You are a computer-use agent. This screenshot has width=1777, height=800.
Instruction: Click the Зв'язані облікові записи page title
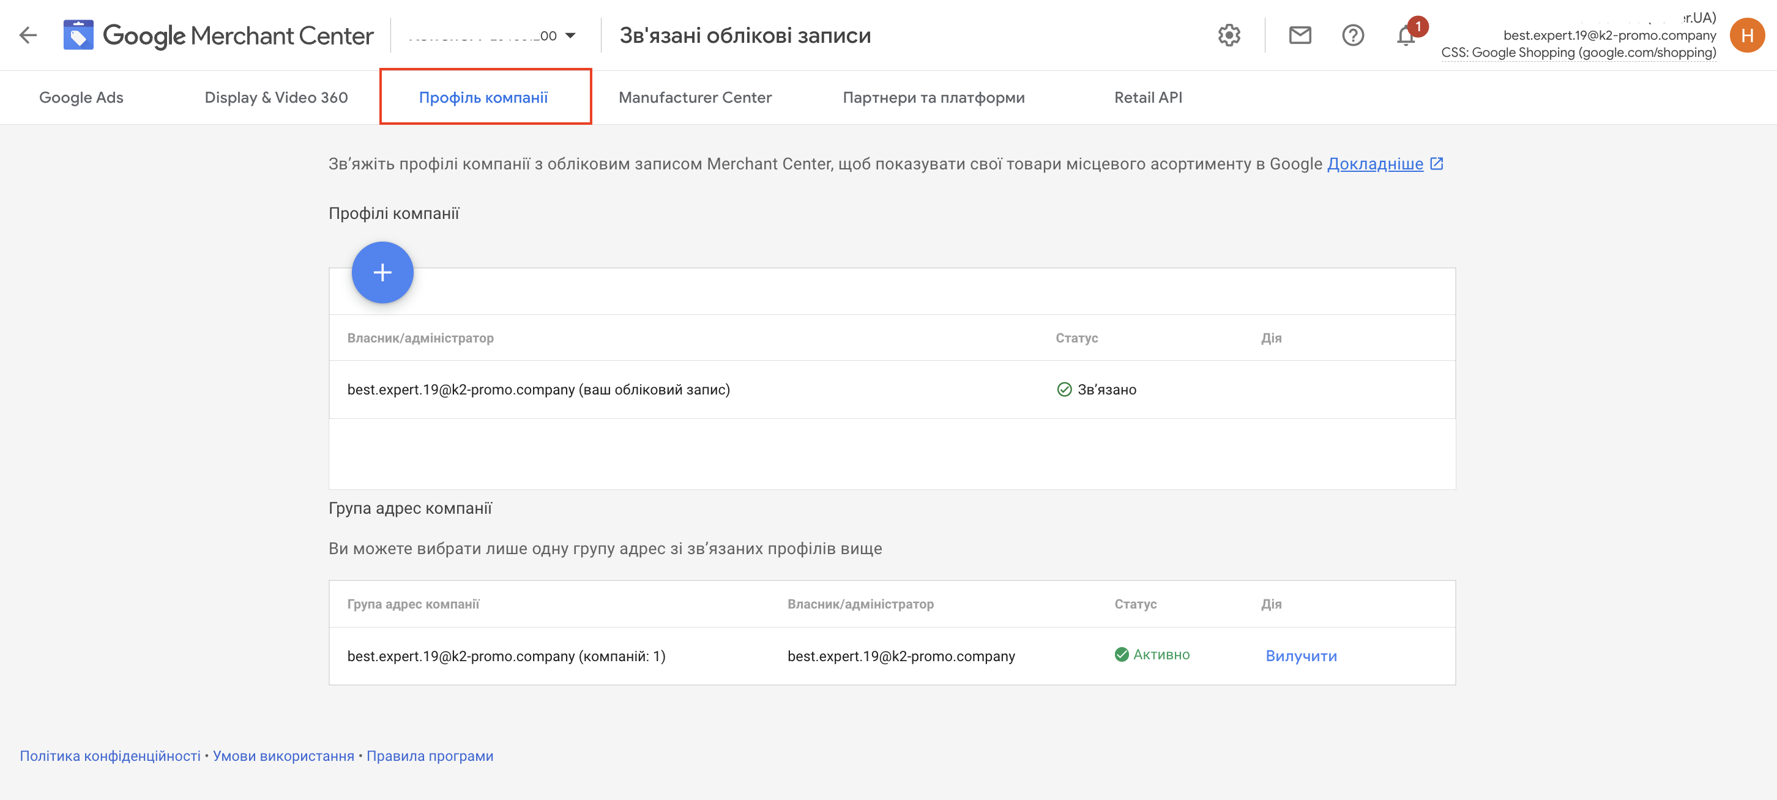[x=745, y=35]
